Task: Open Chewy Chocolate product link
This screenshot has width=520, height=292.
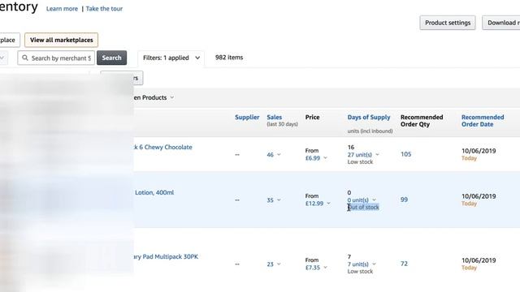Action: click(162, 148)
